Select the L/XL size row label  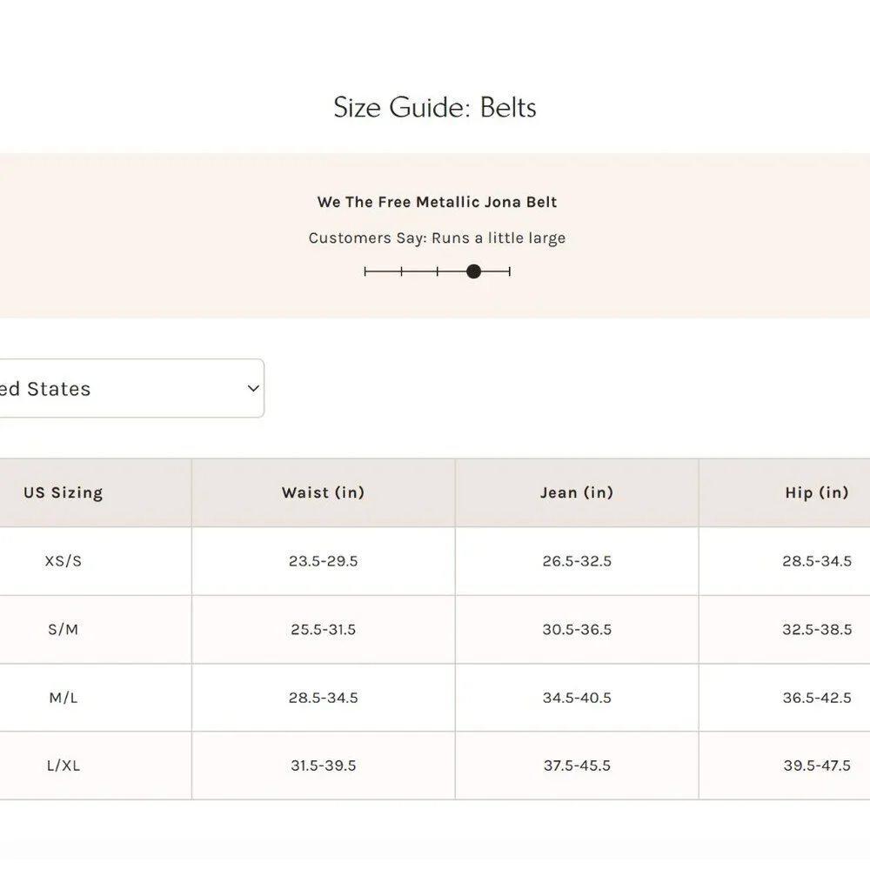(64, 766)
